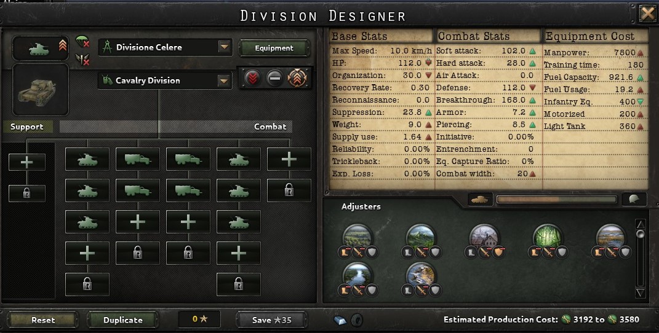659x333 pixels.
Task: Click the large tank division portrait
Action: pyautogui.click(x=41, y=90)
